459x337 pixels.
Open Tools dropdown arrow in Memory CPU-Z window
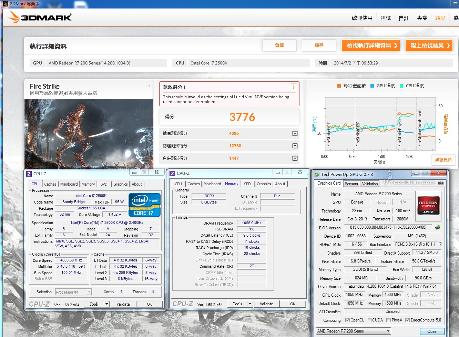(x=250, y=304)
